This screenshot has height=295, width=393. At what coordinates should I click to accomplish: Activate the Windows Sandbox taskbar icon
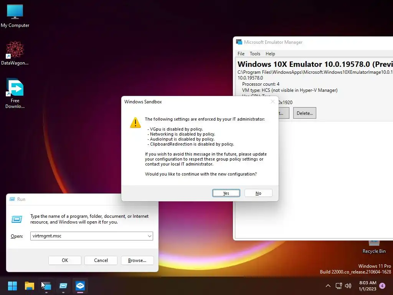click(80, 286)
